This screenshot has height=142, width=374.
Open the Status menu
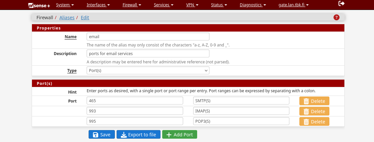click(219, 5)
